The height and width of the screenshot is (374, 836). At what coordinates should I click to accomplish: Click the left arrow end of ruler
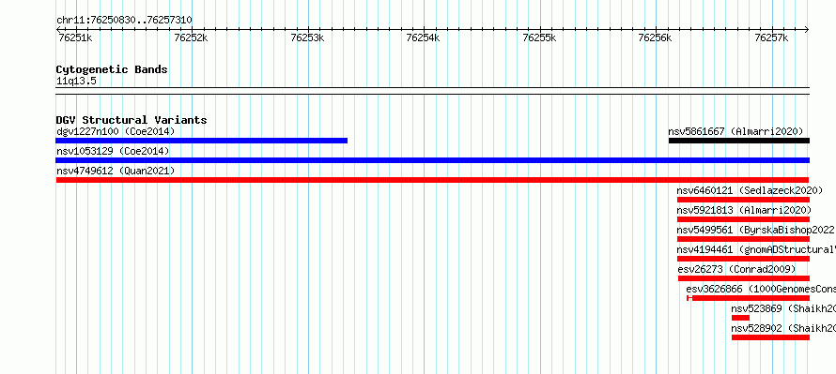pos(58,30)
